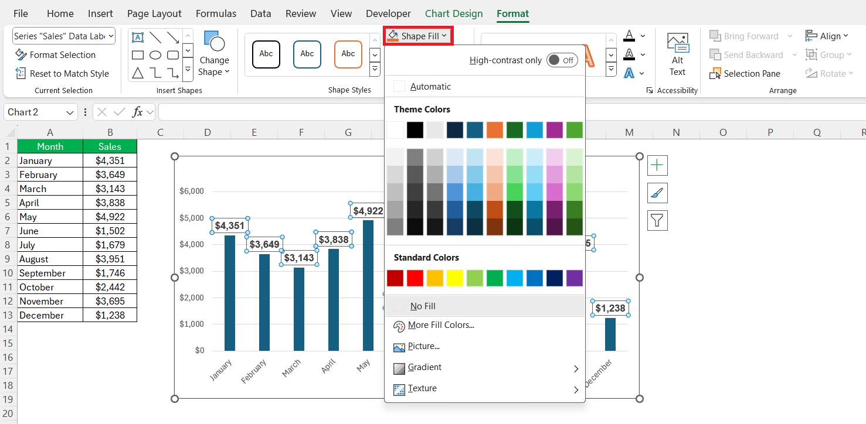Click the Align button
This screenshot has width=866, height=424.
pyautogui.click(x=827, y=36)
